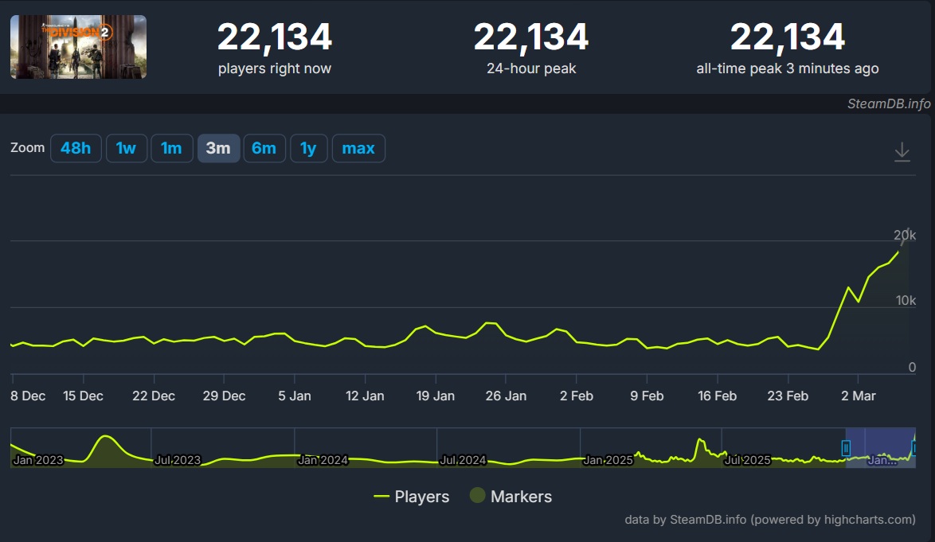Show max time range on chart
The width and height of the screenshot is (935, 542).
(358, 148)
